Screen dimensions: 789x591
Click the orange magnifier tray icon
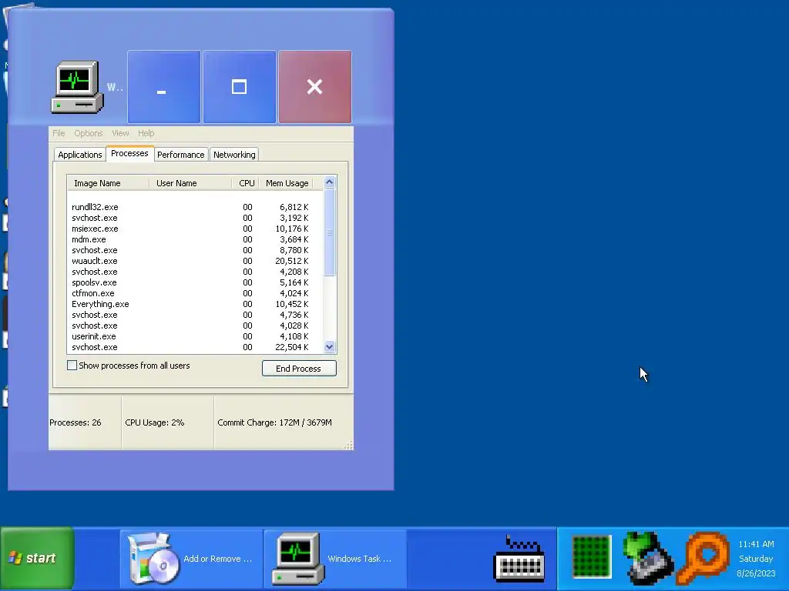(703, 558)
